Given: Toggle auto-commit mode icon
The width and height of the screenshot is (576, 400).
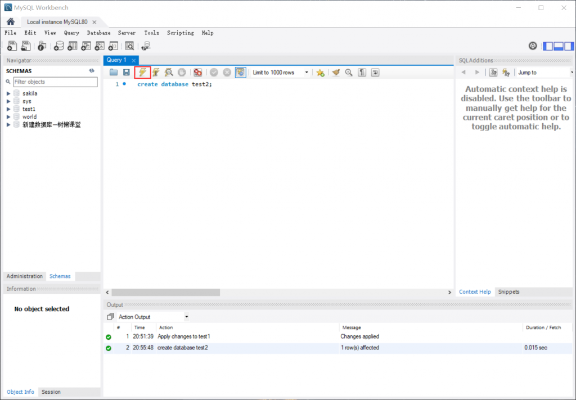Looking at the screenshot, I should tap(240, 73).
